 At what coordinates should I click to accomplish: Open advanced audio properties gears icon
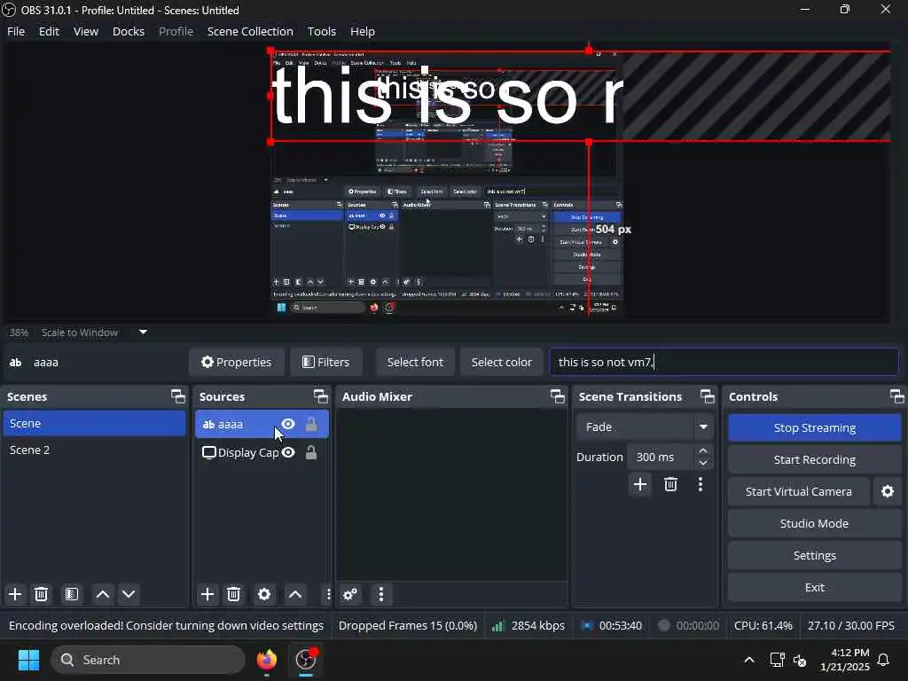(x=350, y=594)
